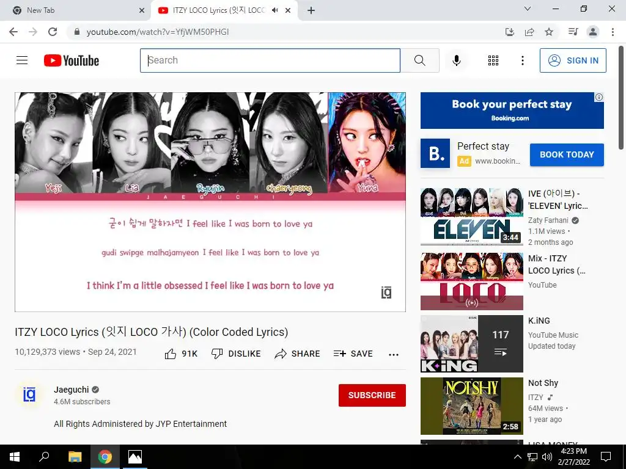Open the Mix - ITZY LOCO thumbnail
The width and height of the screenshot is (626, 469).
[471, 281]
